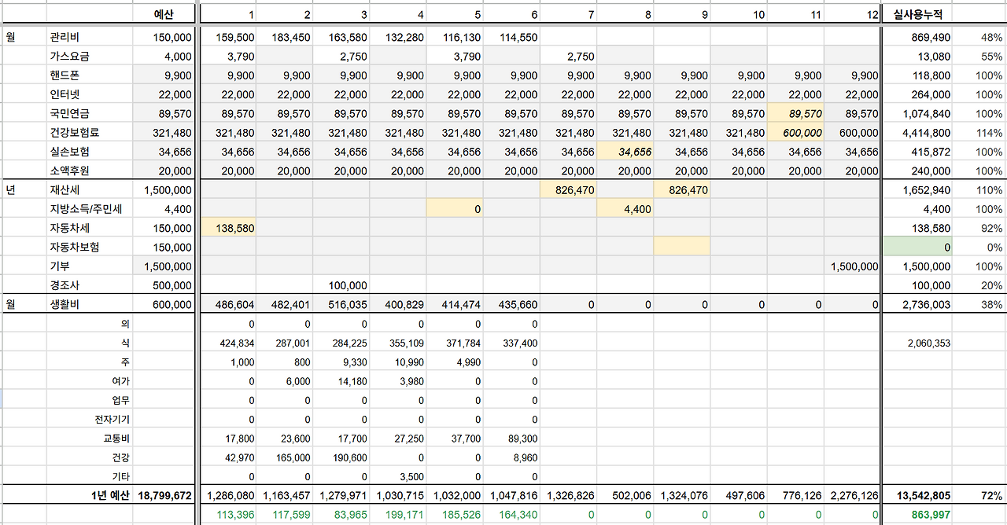This screenshot has height=525, width=1007.
Task: Select the italic 34,656 cell in month 8
Action: 625,152
